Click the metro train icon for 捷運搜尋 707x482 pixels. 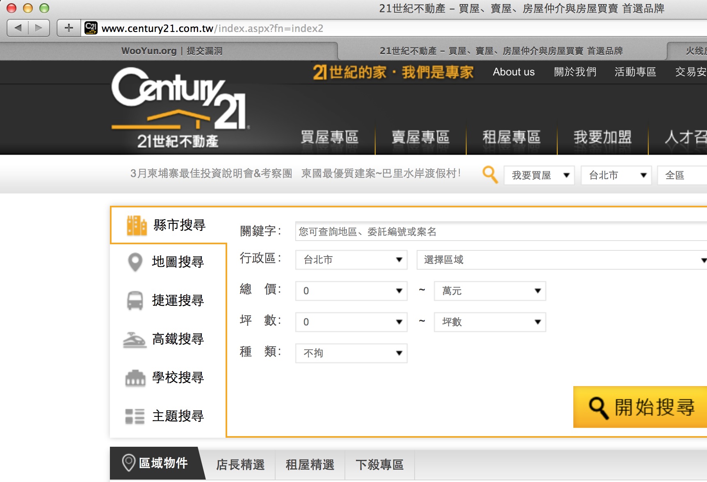tap(135, 300)
